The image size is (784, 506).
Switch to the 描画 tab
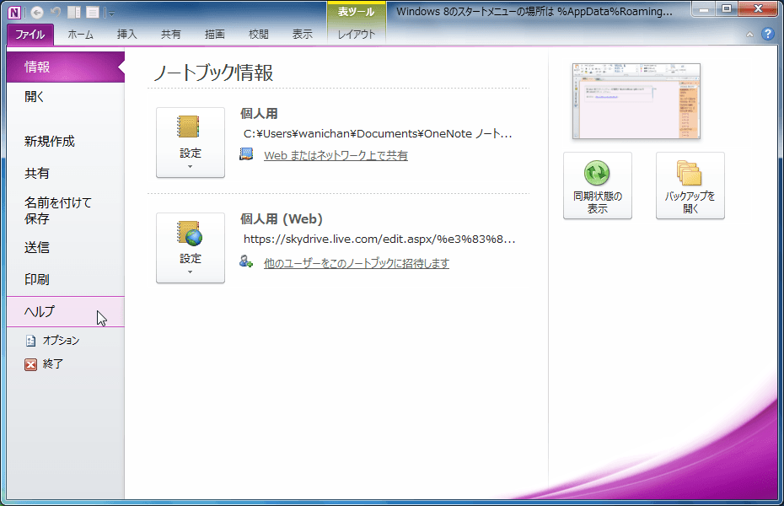(214, 34)
